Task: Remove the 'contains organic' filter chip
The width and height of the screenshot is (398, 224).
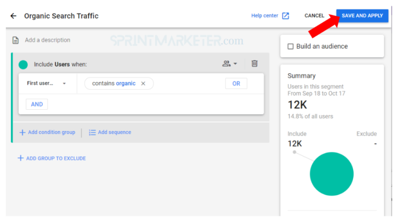Action: 143,84
